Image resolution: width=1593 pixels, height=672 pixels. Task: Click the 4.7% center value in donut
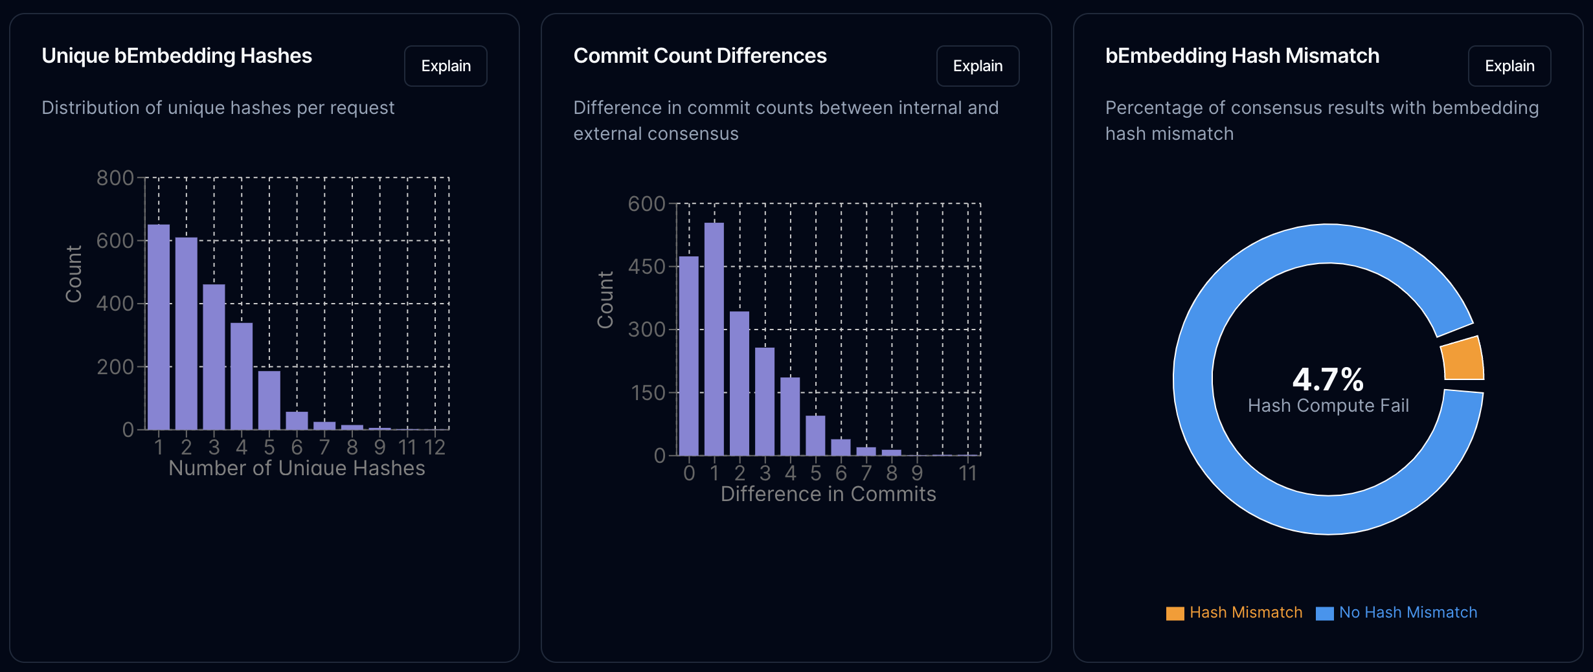(x=1328, y=379)
